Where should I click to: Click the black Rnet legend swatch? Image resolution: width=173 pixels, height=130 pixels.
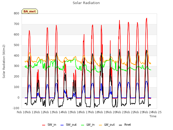[121, 125]
